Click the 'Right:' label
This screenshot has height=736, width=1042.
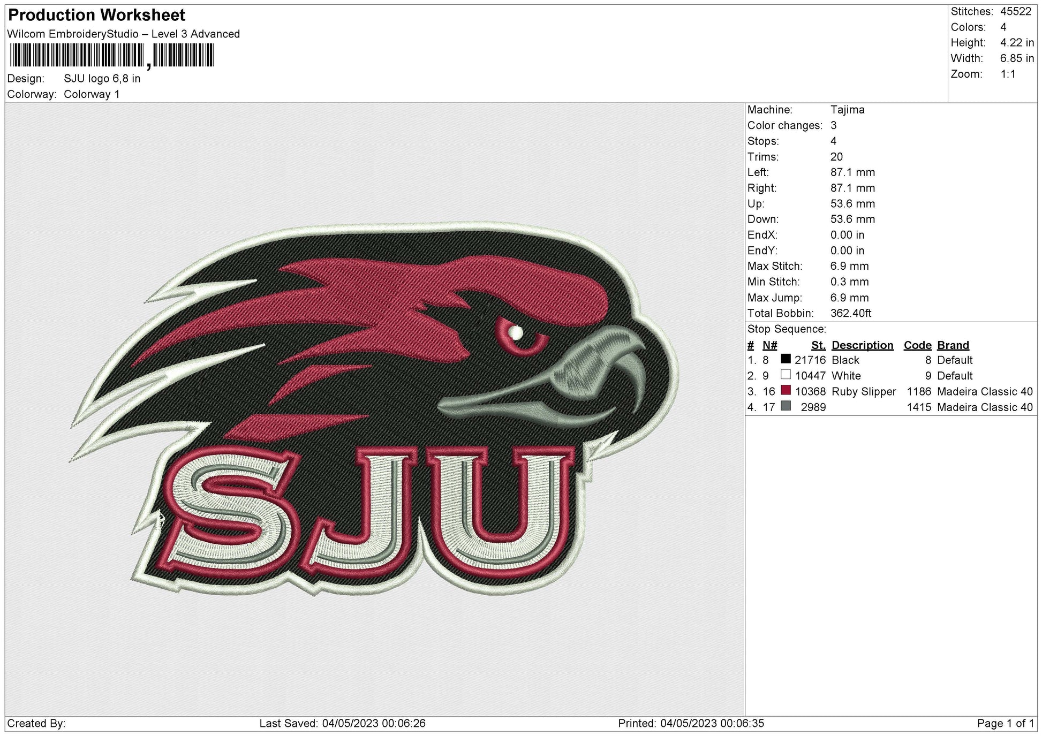click(761, 188)
